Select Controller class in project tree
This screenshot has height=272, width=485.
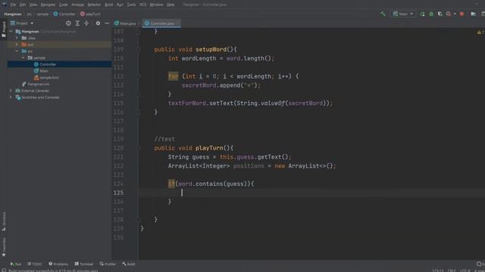[59, 64]
